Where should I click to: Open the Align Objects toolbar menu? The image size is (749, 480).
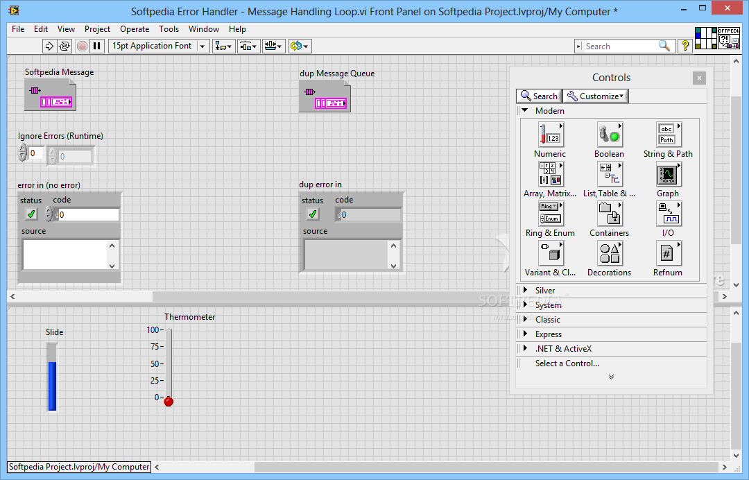[223, 46]
